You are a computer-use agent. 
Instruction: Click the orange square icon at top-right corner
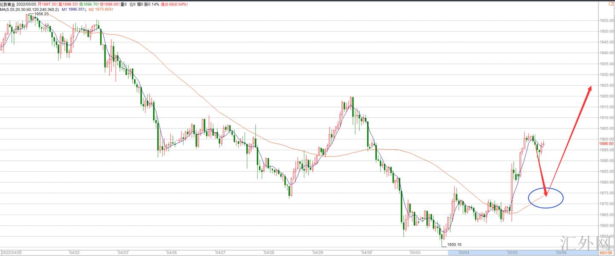pyautogui.click(x=611, y=4)
